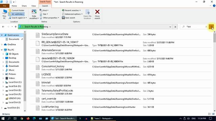Switch to the View ribbon tab
Screen dimensions: 216x121
click(x=33, y=6)
